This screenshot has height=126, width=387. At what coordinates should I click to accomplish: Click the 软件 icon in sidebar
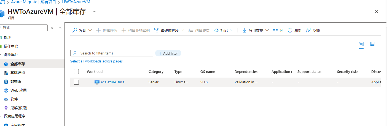[x=6, y=99]
